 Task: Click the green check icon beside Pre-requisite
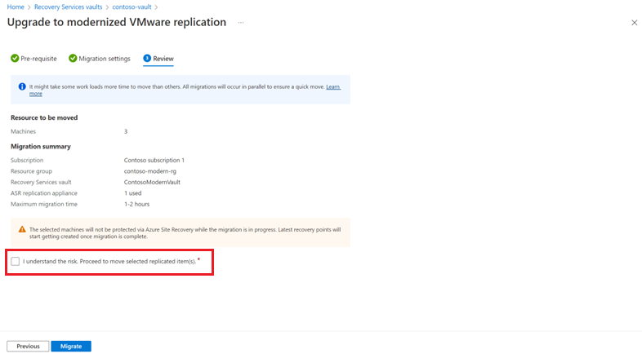pyautogui.click(x=15, y=59)
